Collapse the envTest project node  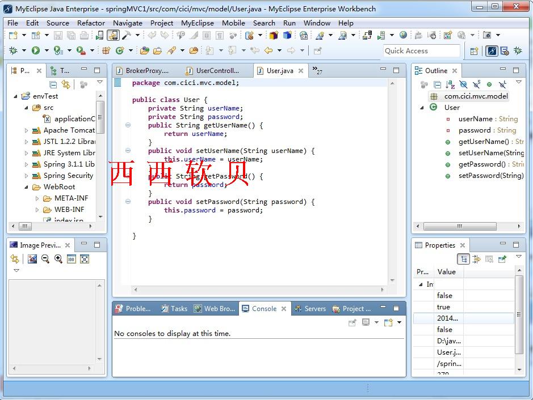pos(15,96)
